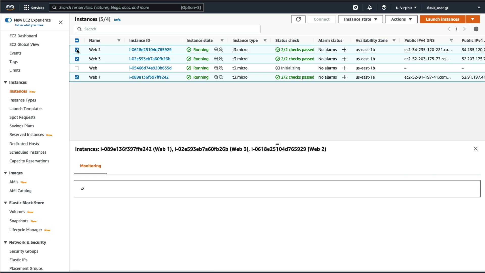Toggle the New EC2 Experience switch
The image size is (485, 273).
pos(8,20)
